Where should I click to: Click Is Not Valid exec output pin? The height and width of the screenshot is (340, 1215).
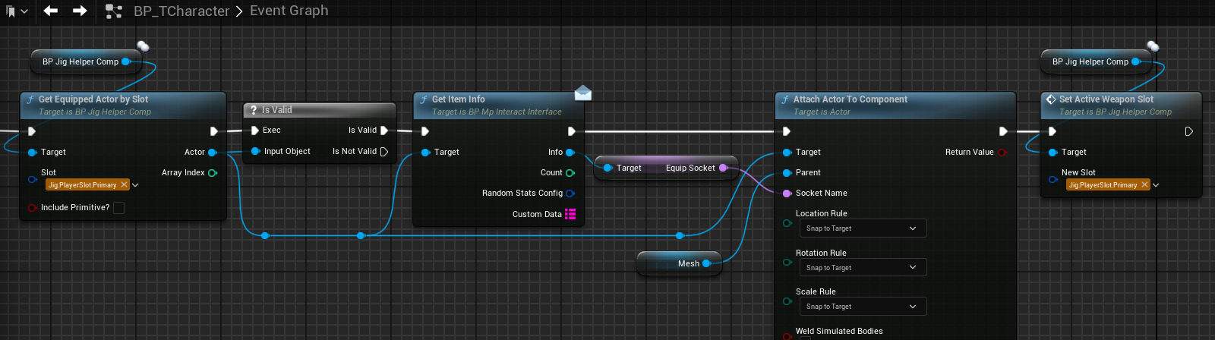[x=384, y=152]
